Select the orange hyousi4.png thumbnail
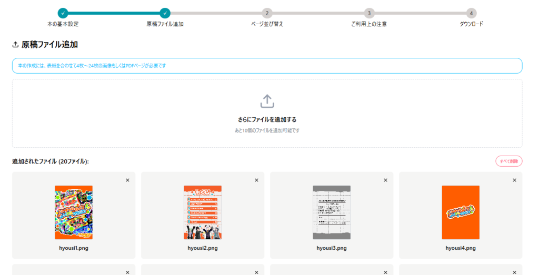Screen dimensions: 539x275 click(461, 212)
